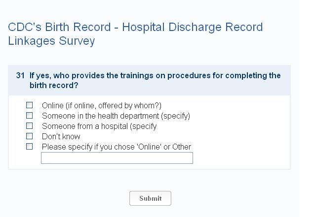This screenshot has height=217, width=316.
Task: Click the 'Online (if online, offered by whom?)' label text
Action: (101, 106)
